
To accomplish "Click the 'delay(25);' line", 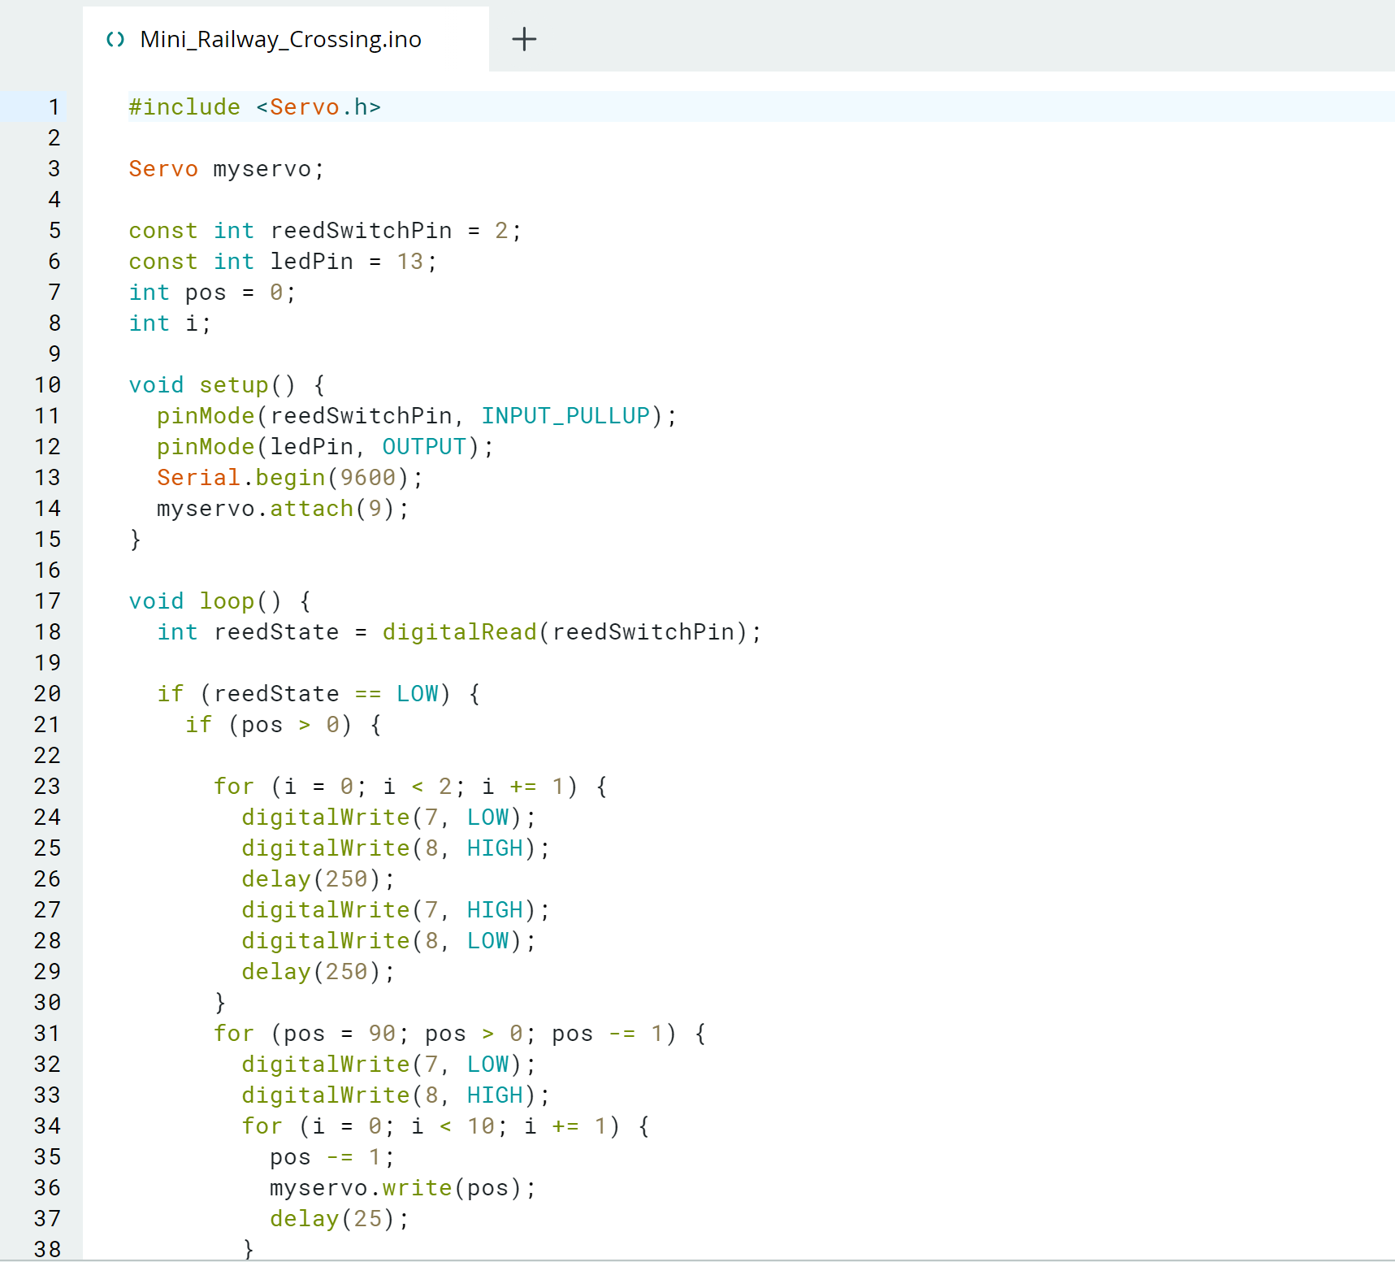I will click(340, 1219).
